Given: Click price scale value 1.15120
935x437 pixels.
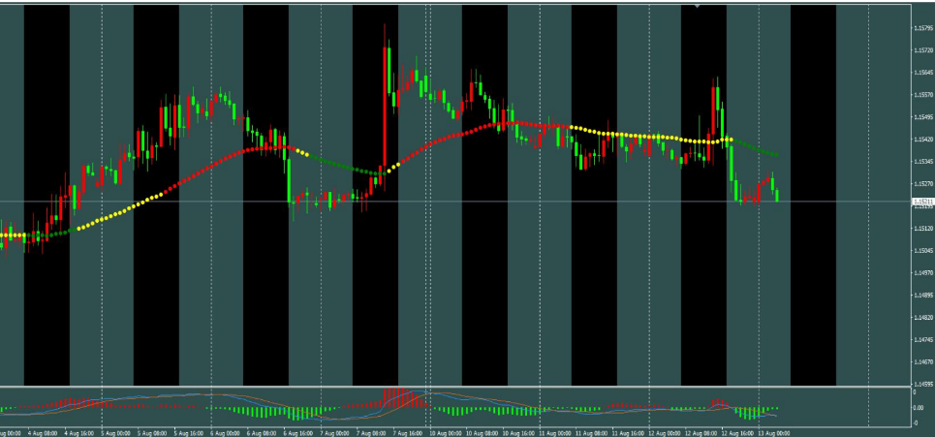Looking at the screenshot, I should pyautogui.click(x=923, y=229).
